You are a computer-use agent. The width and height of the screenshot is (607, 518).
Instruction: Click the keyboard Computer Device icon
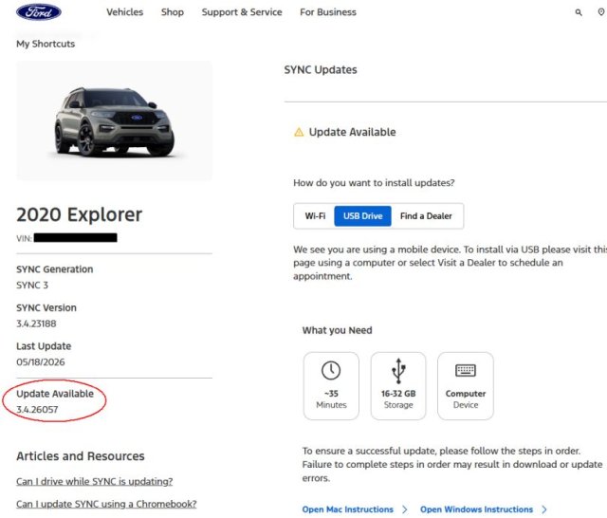click(466, 371)
